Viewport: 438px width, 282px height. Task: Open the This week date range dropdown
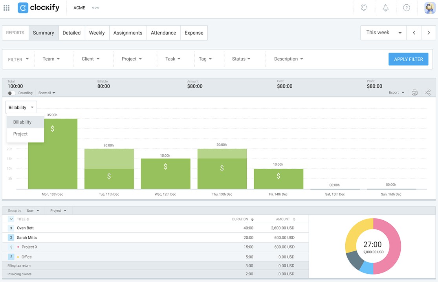383,33
